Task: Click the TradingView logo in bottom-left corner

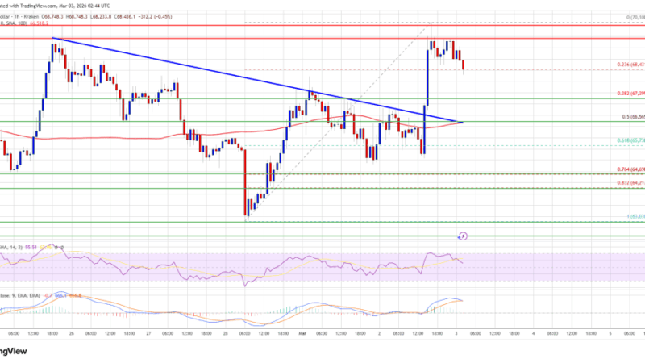Action: coord(18,352)
